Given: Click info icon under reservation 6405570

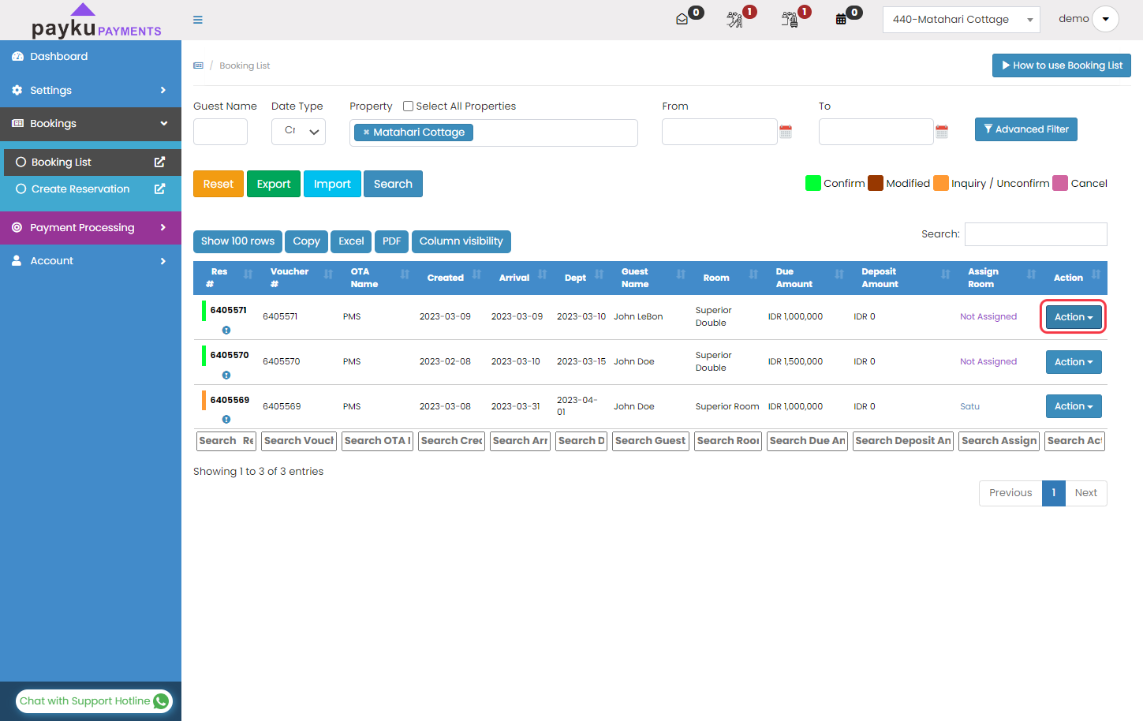Looking at the screenshot, I should pos(226,375).
